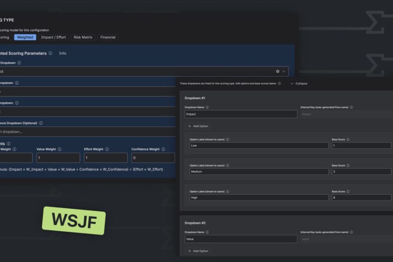Click info icon beside Weighted Scoring Parameters heading
Screen dimensions: 393x262
click(50, 53)
